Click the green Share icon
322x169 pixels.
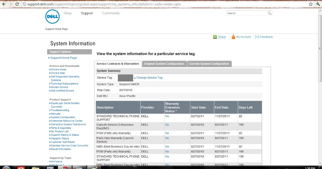pyautogui.click(x=215, y=37)
